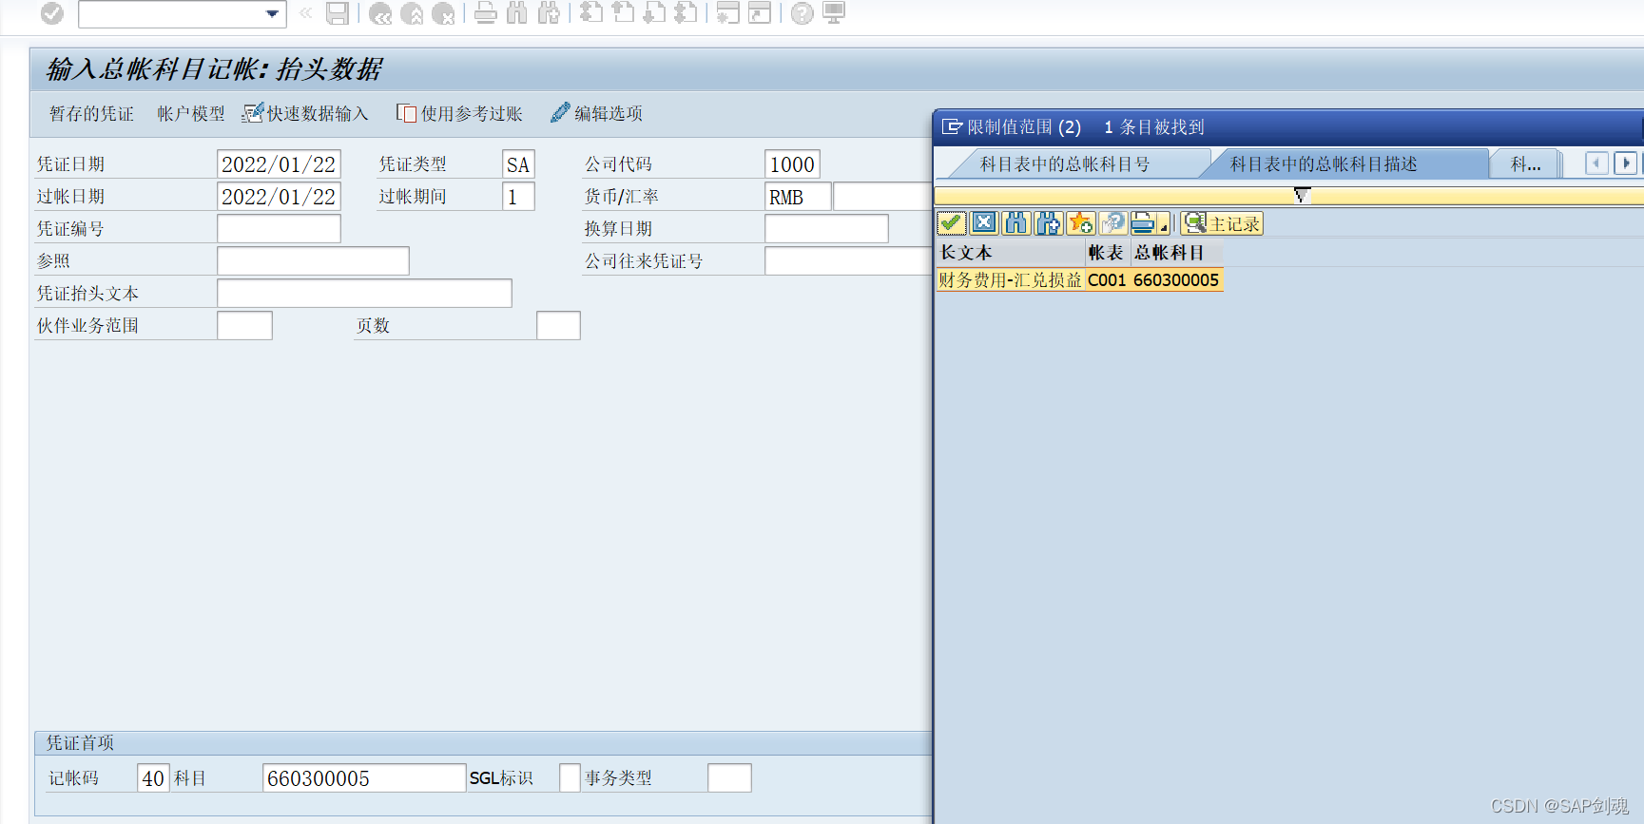Open the Customize Local Layout monitor icon
Viewport: 1644px width, 824px height.
pos(834,13)
